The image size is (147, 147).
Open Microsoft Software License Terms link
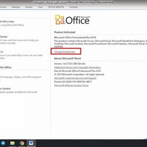(71, 85)
